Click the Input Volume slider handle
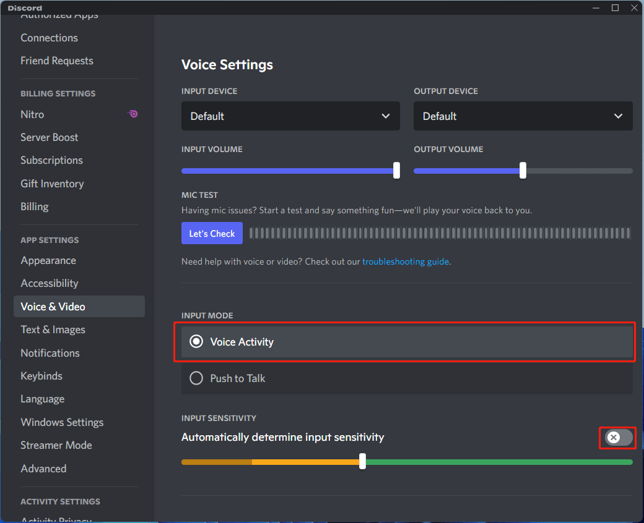Screen dimensions: 644x523 point(396,171)
